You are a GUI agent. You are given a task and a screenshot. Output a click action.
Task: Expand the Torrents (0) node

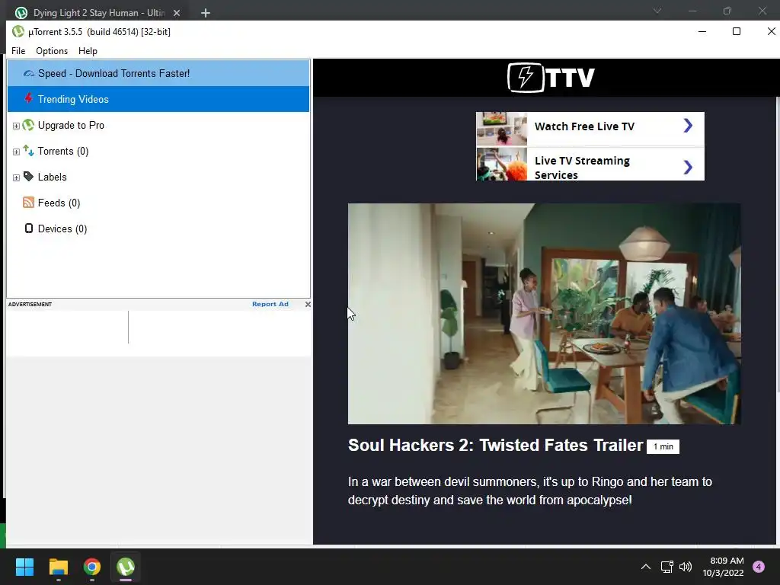(16, 152)
